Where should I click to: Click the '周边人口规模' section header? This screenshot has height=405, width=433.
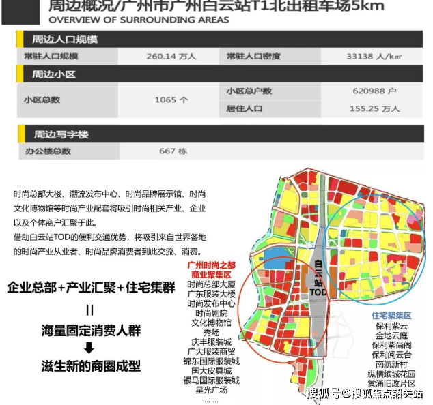coord(219,40)
